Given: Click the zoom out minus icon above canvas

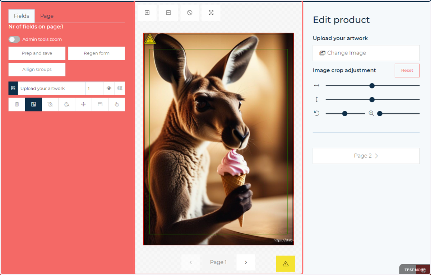Looking at the screenshot, I should [x=168, y=13].
